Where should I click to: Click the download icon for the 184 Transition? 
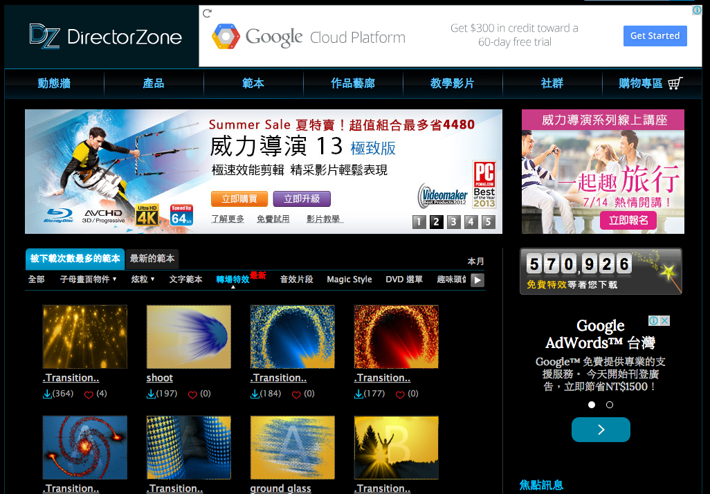255,394
